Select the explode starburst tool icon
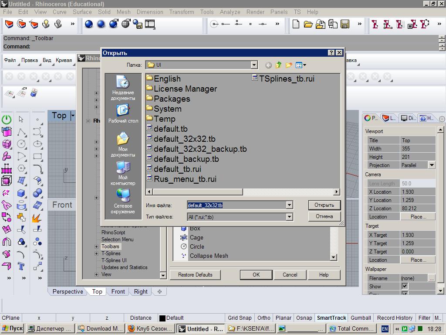Viewport: 446px width, 335px height. (x=37, y=218)
